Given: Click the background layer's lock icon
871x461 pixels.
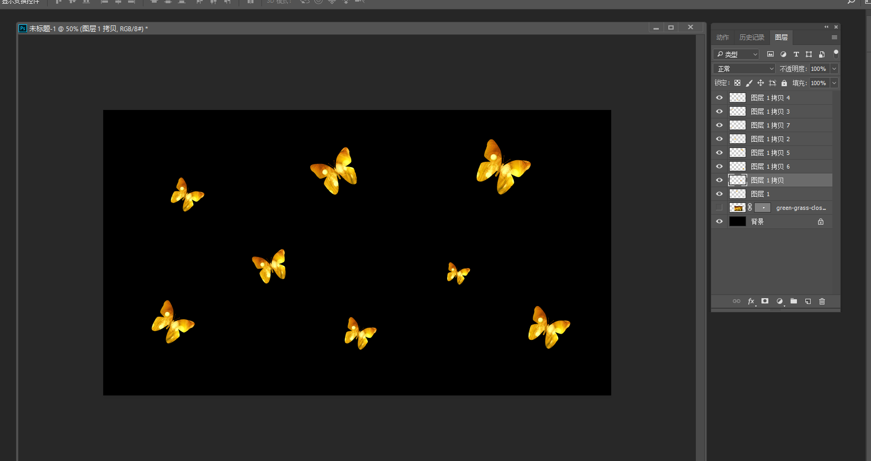Looking at the screenshot, I should coord(821,222).
